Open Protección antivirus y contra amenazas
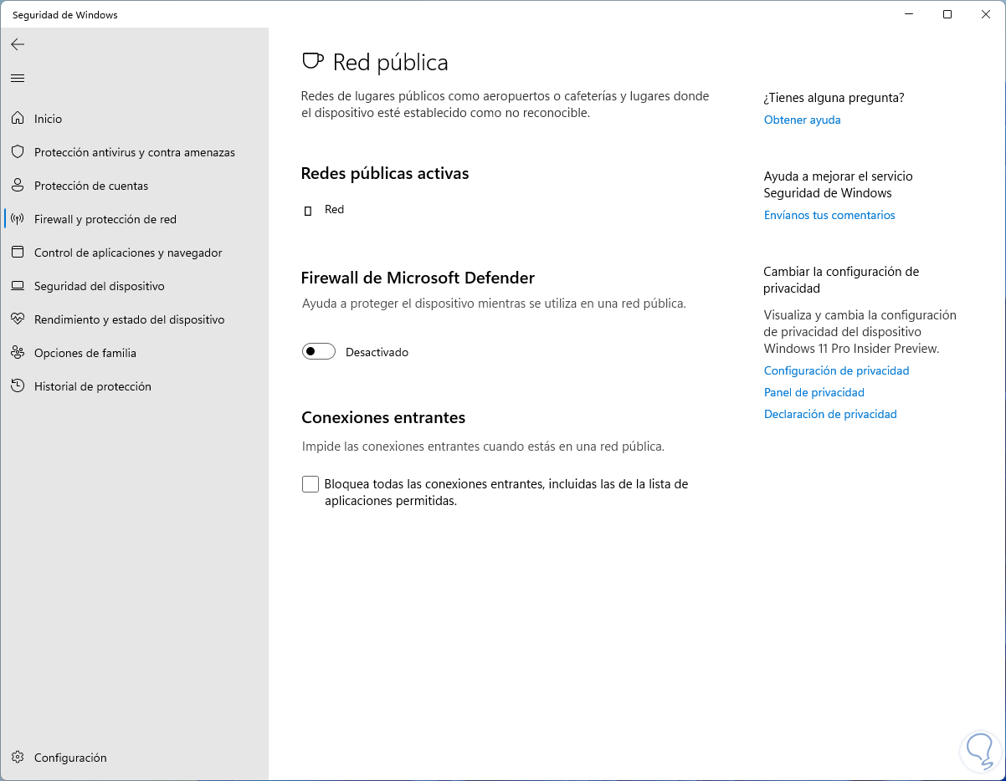This screenshot has width=1006, height=781. 134,152
